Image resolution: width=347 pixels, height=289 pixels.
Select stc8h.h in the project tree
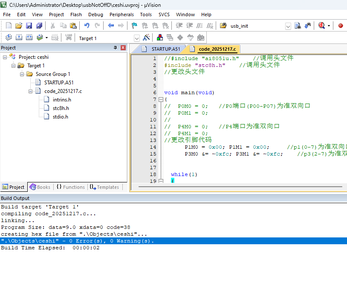61,108
